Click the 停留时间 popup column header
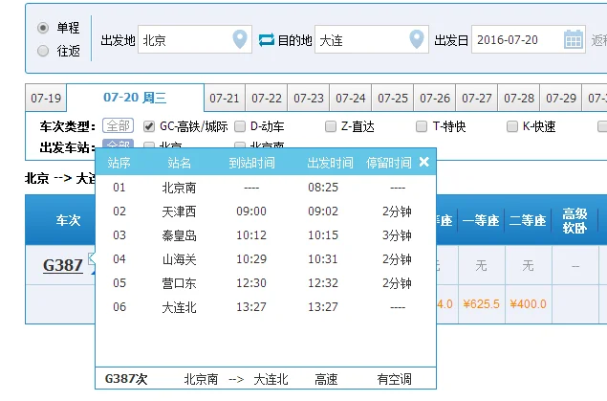The height and width of the screenshot is (401, 607). click(x=389, y=163)
